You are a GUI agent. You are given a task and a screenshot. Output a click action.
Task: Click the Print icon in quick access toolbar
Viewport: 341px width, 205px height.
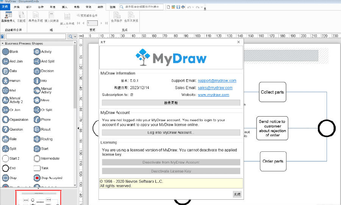click(x=183, y=7)
